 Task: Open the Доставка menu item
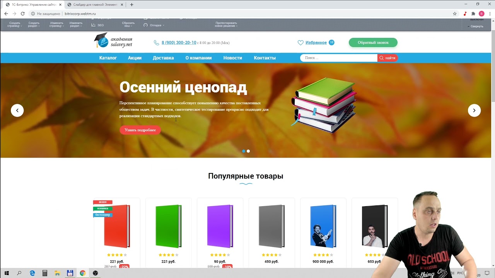(x=163, y=58)
